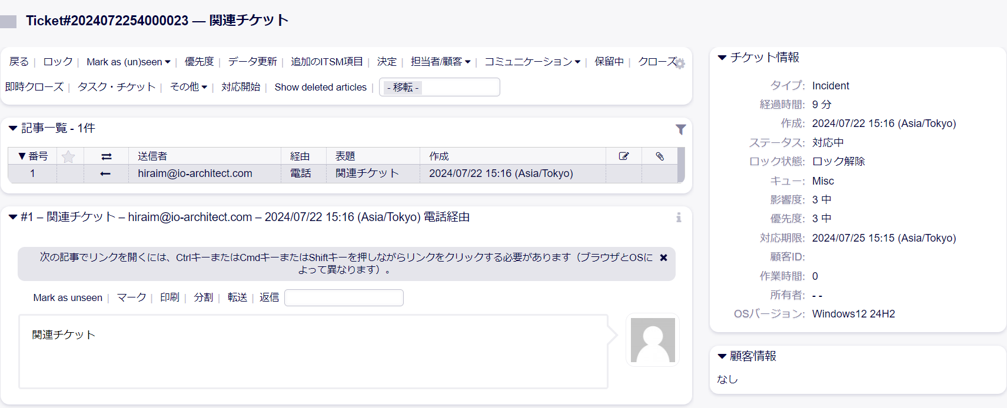This screenshot has height=408, width=1007.
Task: Click the gear settings icon in ticket menu
Action: tap(680, 63)
